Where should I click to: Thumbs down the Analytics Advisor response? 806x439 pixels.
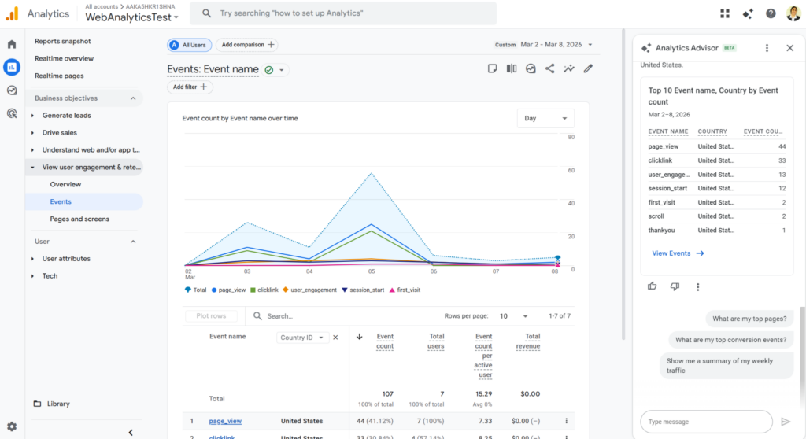[x=675, y=286]
